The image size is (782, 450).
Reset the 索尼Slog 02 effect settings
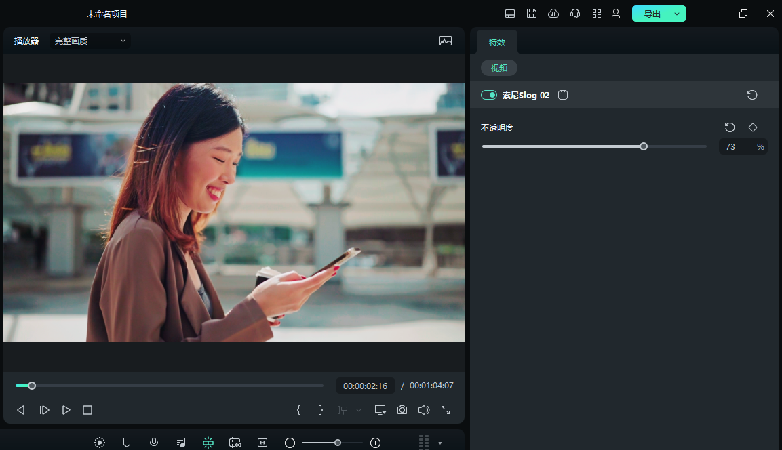point(752,95)
